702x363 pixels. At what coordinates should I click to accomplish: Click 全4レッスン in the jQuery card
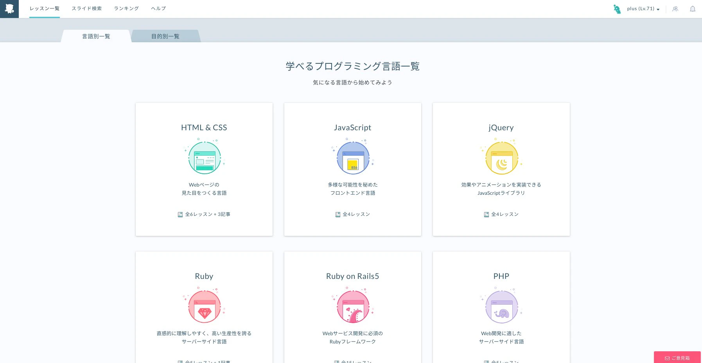505,214
